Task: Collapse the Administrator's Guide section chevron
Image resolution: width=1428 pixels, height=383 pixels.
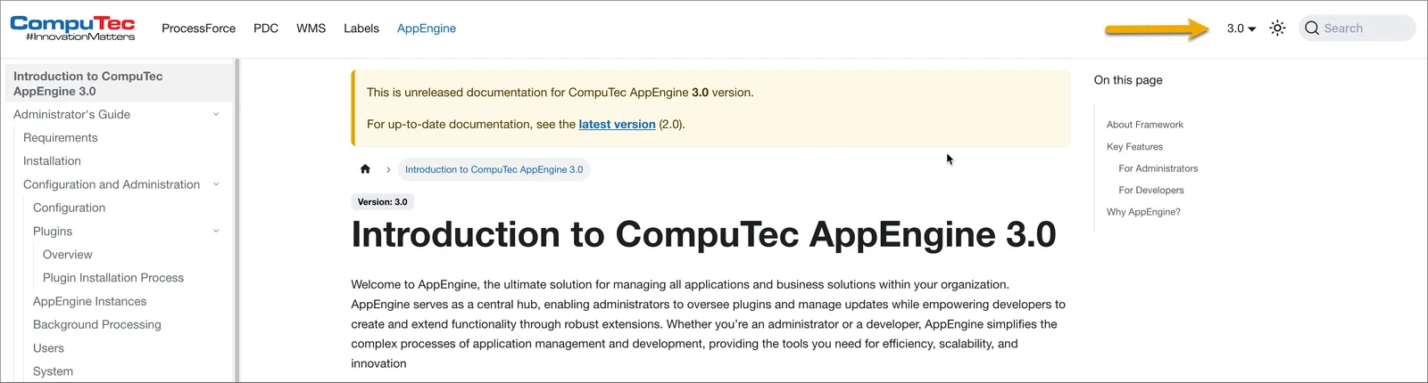Action: tap(216, 114)
